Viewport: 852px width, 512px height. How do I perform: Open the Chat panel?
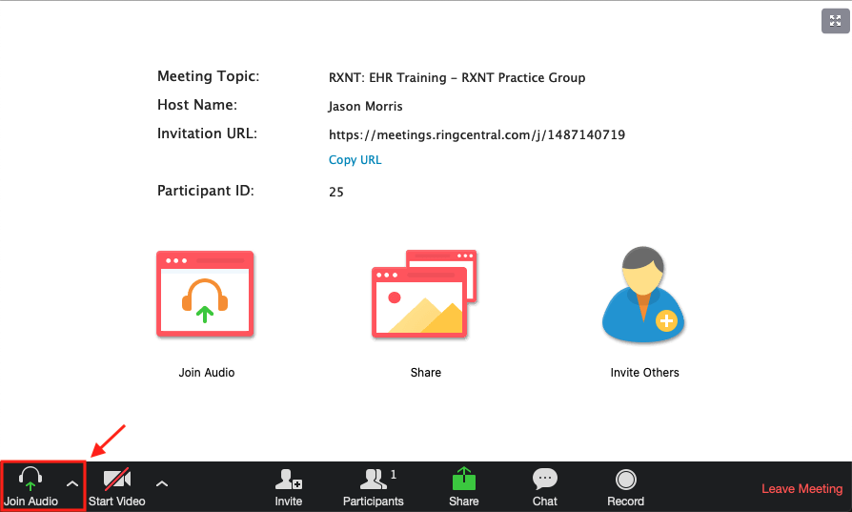545,487
